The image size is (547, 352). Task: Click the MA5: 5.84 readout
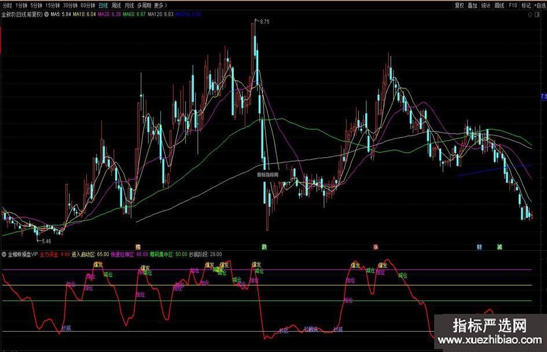tap(61, 14)
